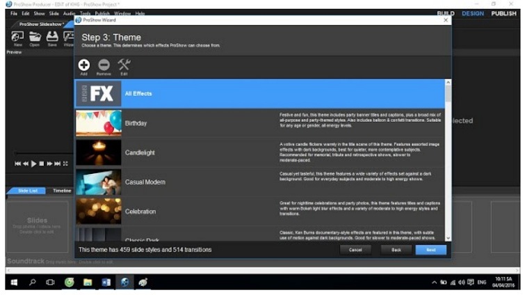The width and height of the screenshot is (525, 295).
Task: Select the All Effects theme row
Action: (260, 94)
